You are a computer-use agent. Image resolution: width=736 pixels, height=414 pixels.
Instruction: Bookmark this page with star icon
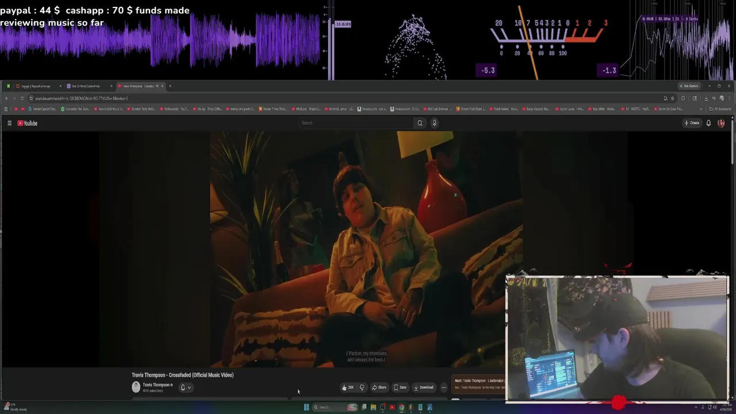coord(672,98)
